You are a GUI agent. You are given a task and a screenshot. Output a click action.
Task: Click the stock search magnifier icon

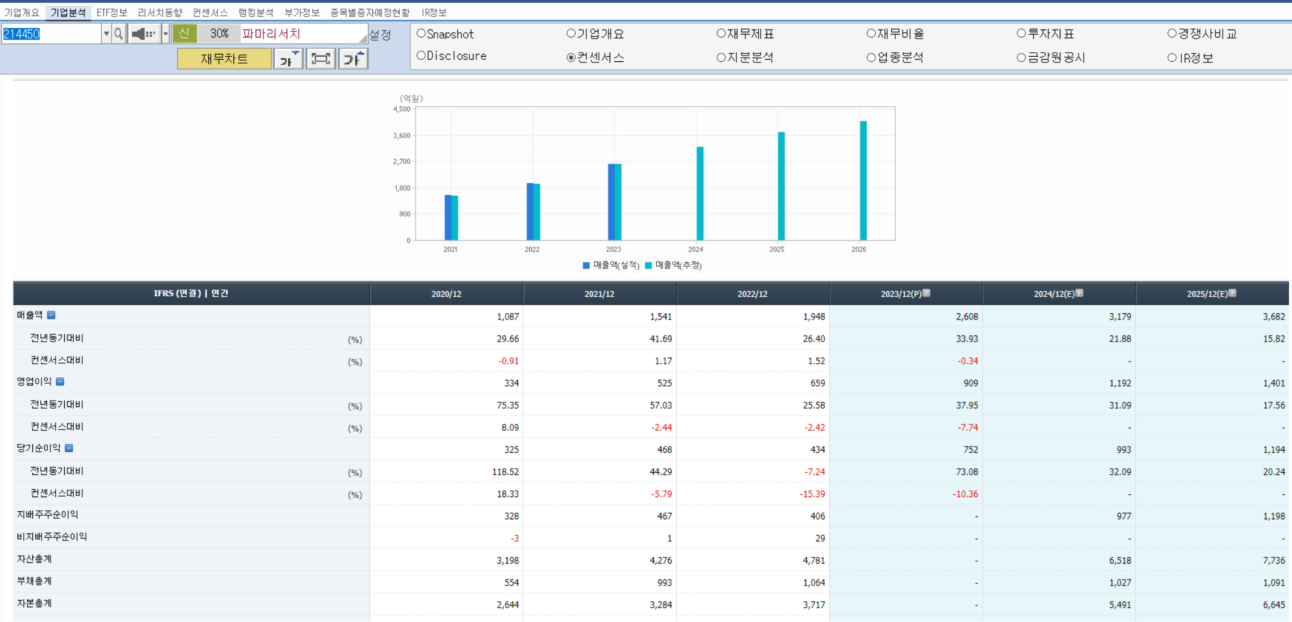[118, 34]
